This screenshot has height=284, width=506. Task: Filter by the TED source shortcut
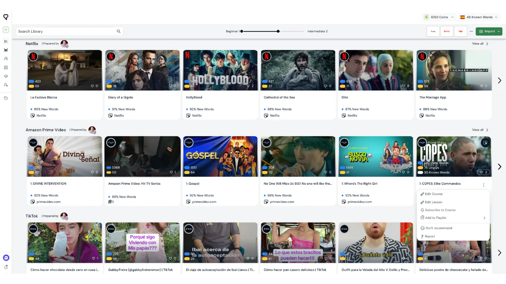(461, 31)
